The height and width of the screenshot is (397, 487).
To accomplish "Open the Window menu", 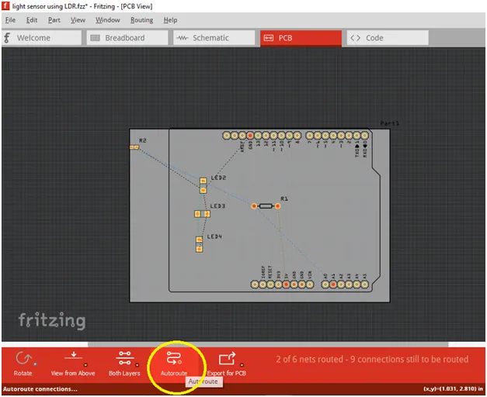I will (108, 20).
